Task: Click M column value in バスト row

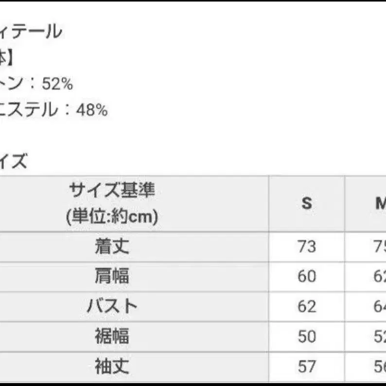Action: click(x=379, y=306)
